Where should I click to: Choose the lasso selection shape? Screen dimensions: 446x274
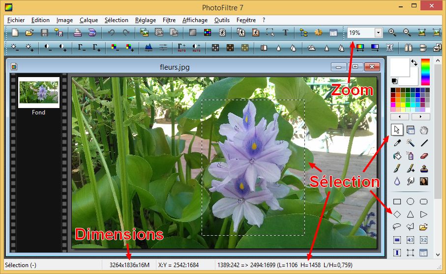[397, 227]
